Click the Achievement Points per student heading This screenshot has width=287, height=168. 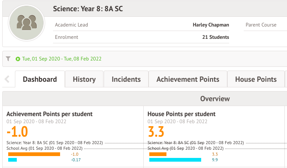click(x=49, y=114)
